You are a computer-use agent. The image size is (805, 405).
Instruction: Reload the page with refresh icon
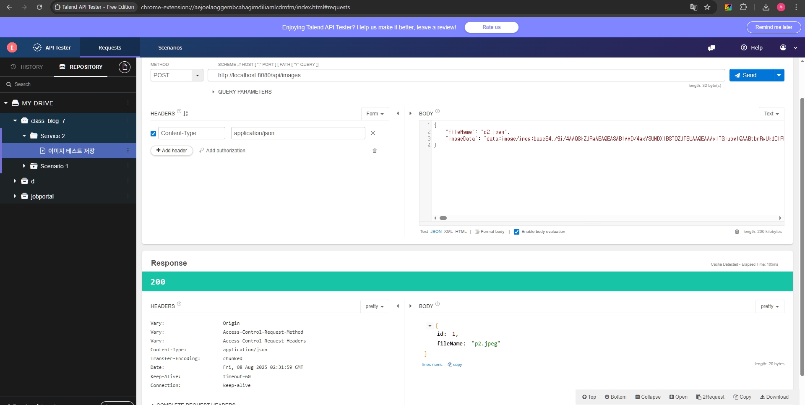tap(39, 7)
